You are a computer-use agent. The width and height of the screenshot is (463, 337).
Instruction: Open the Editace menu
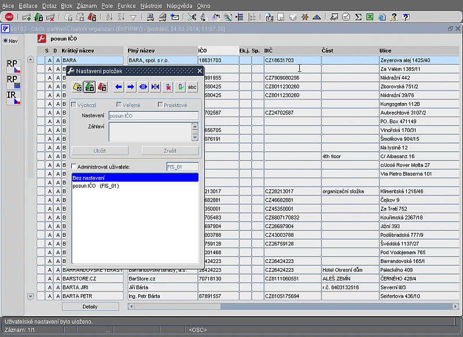click(x=28, y=6)
